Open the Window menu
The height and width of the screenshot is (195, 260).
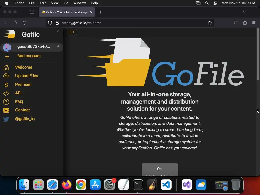(x=79, y=3)
